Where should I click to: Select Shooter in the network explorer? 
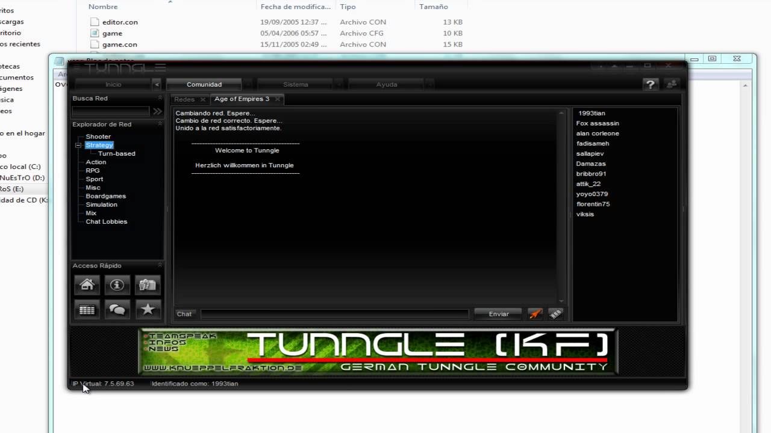pos(98,137)
